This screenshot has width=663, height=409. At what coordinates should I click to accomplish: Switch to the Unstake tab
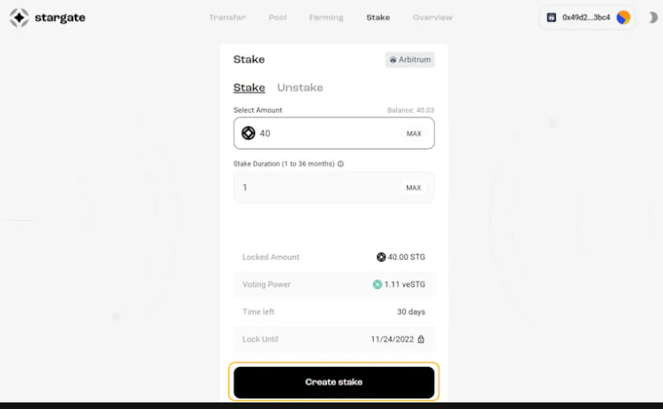[x=300, y=87]
